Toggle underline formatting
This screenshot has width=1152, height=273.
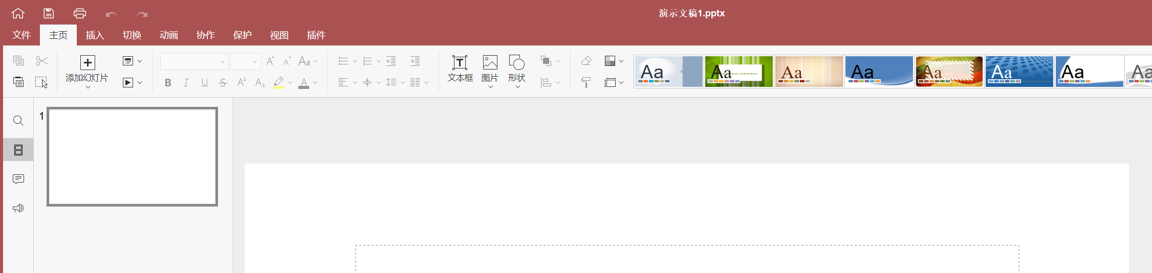[x=205, y=82]
